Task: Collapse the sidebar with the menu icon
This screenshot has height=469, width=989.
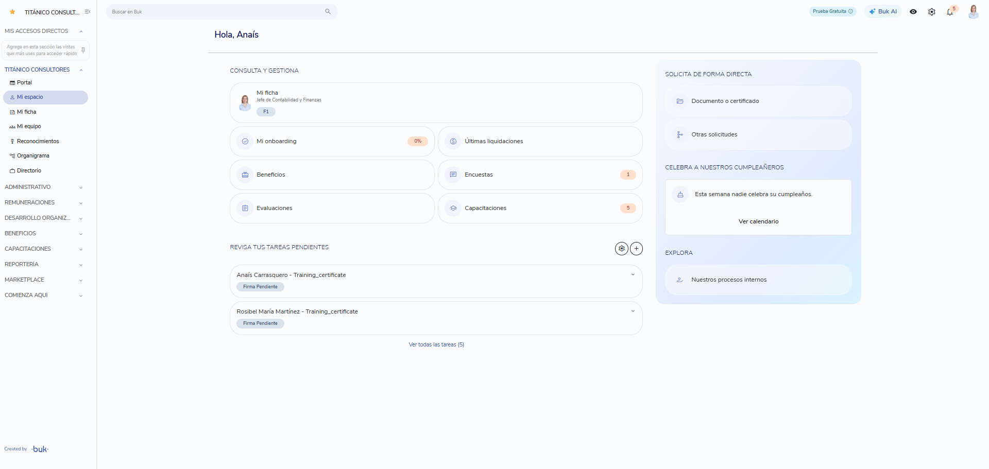Action: (88, 12)
